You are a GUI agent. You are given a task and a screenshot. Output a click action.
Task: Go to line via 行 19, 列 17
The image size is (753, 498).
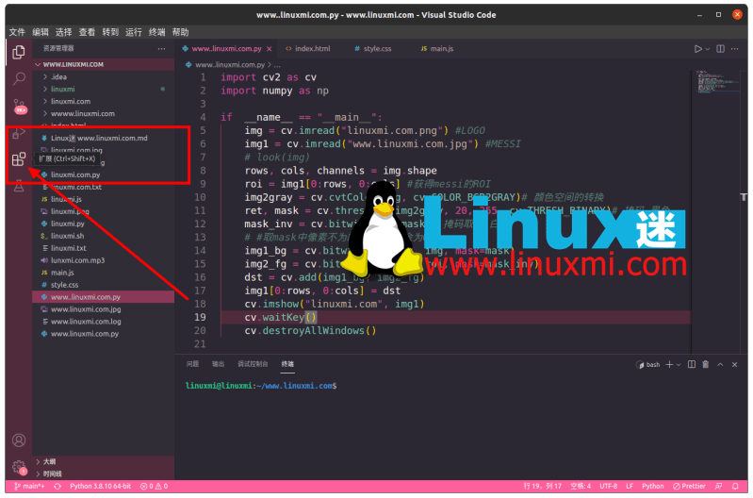[542, 487]
